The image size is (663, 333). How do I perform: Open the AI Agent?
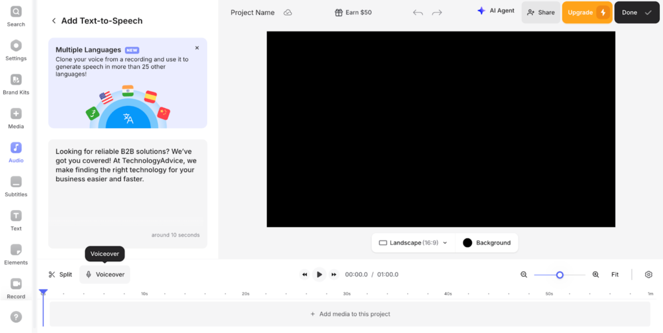[x=495, y=12]
